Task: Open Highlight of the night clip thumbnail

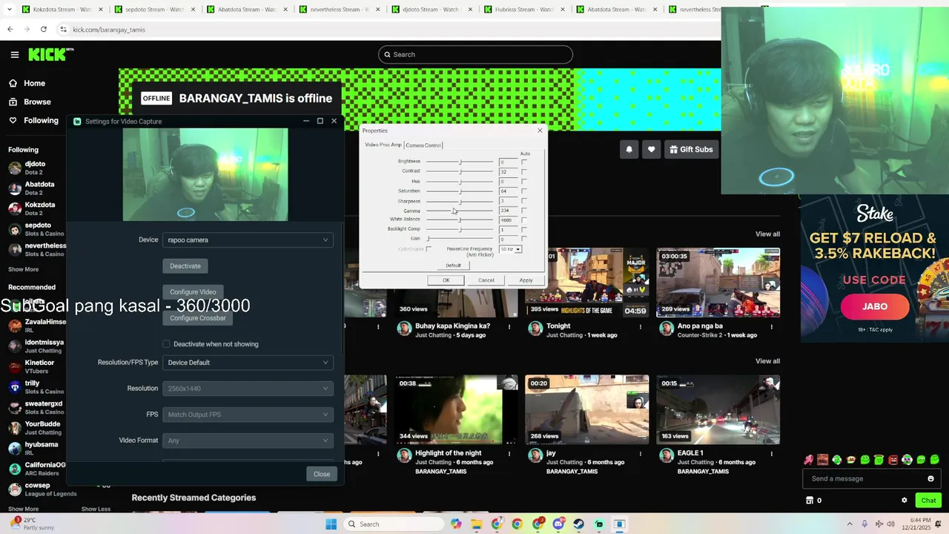Action: point(456,409)
